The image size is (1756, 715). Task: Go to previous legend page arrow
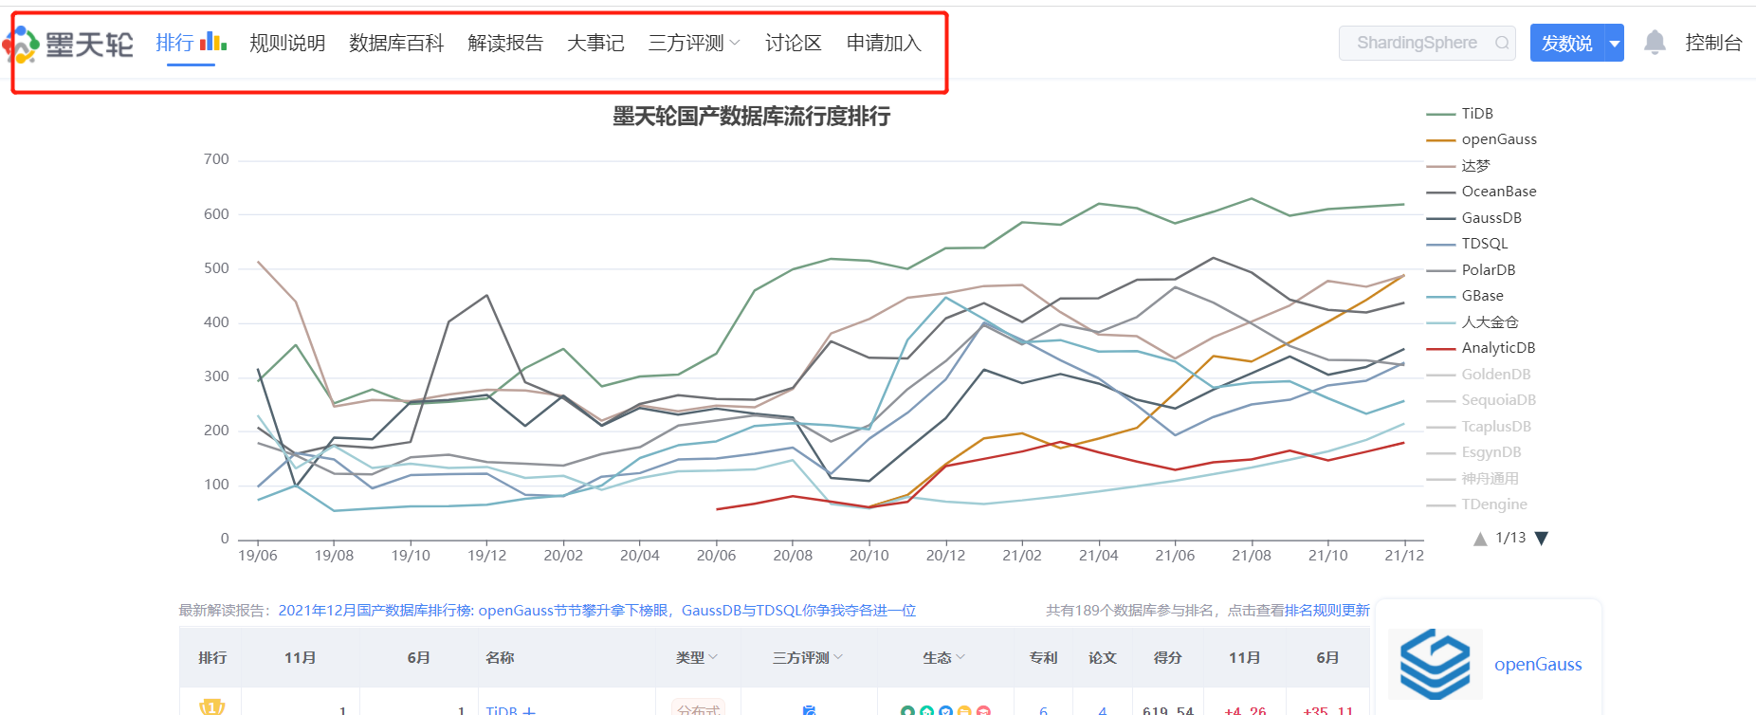coord(1480,539)
